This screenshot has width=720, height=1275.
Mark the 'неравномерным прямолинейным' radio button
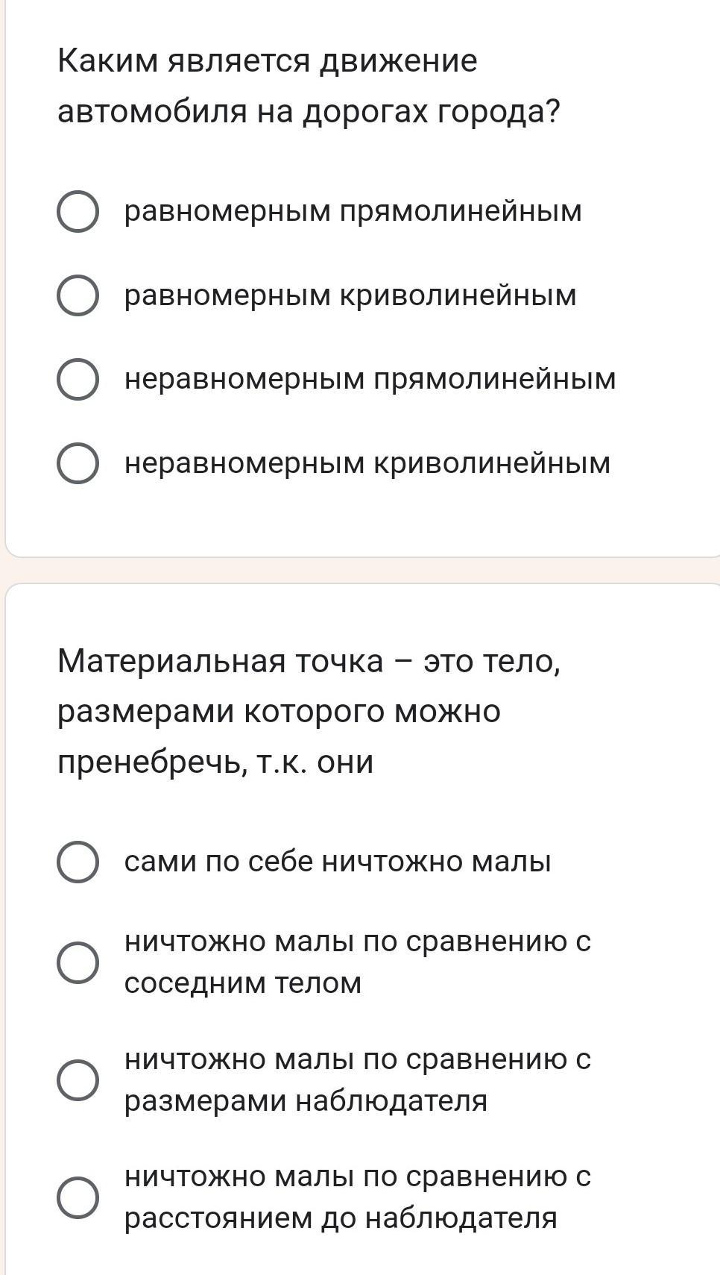click(x=78, y=379)
